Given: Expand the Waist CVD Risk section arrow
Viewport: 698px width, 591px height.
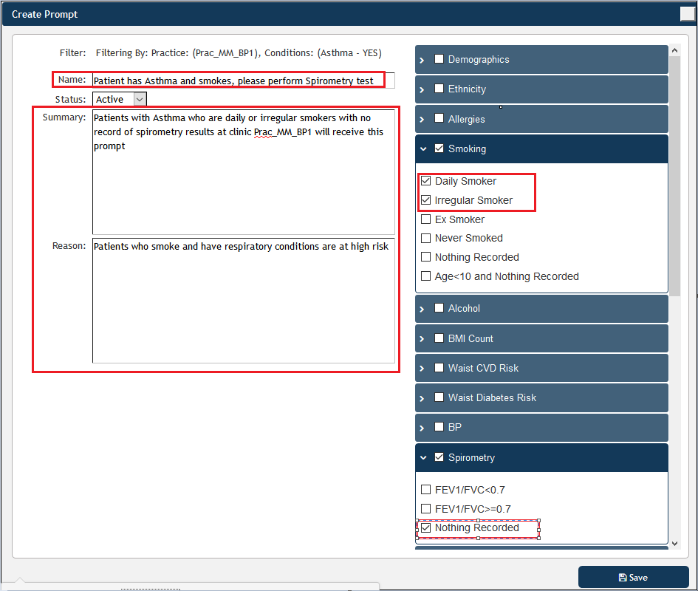Looking at the screenshot, I should click(422, 369).
